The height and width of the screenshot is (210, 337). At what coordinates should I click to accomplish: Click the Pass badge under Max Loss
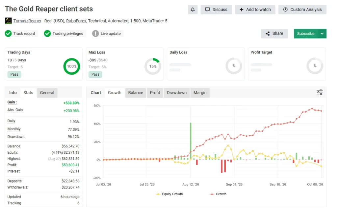pos(95,74)
